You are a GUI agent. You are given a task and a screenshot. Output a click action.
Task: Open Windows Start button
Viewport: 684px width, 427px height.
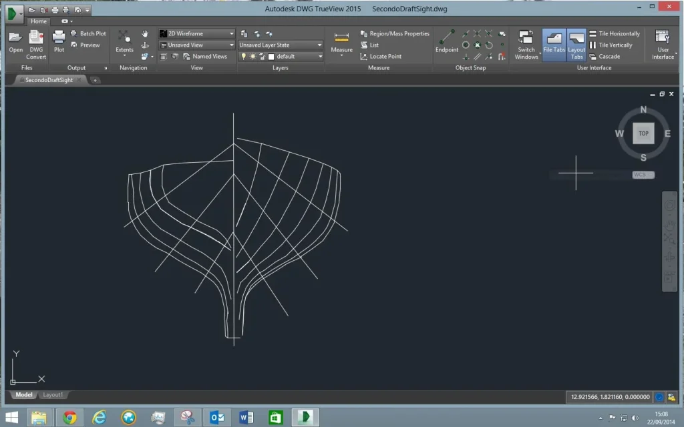tap(11, 418)
